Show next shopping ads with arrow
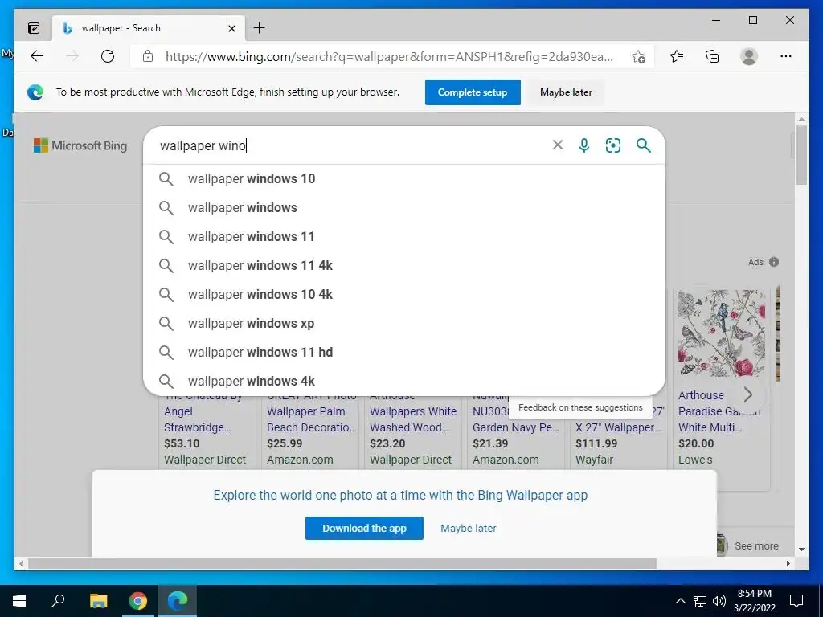Viewport: 823px width, 617px height. point(748,394)
